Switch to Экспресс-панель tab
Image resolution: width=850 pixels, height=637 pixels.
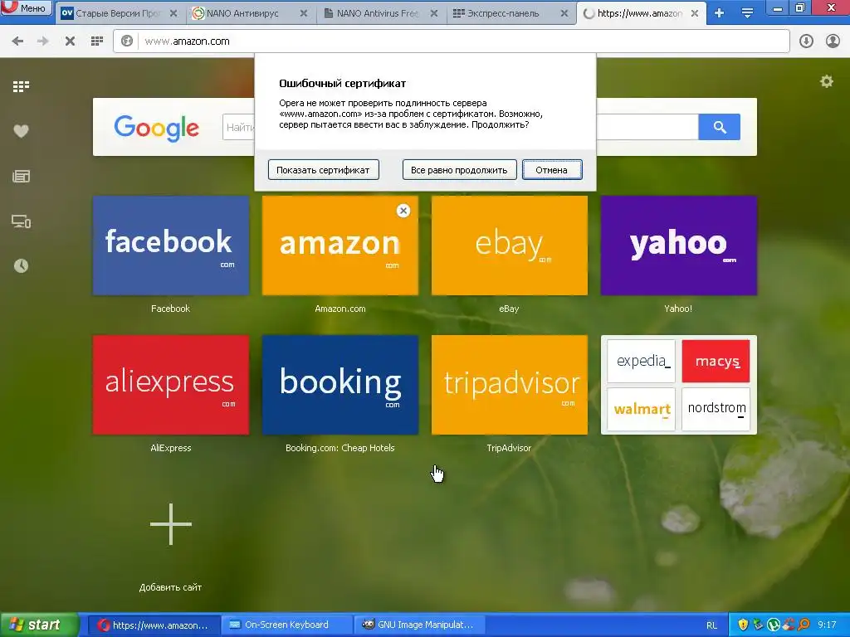pyautogui.click(x=510, y=13)
